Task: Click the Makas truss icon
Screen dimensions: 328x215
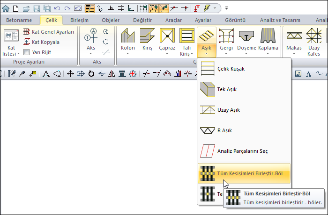Action: pos(294,36)
